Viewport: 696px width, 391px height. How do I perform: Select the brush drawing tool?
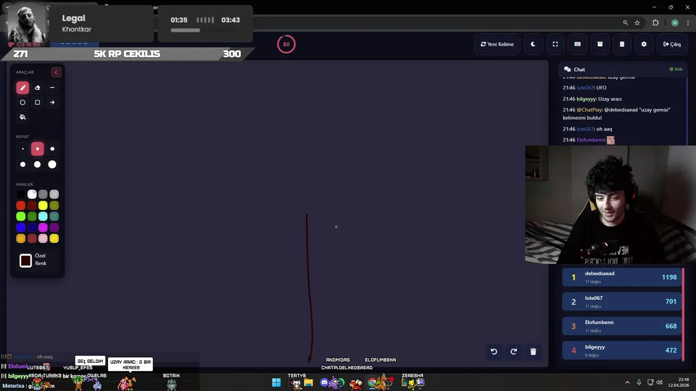(x=22, y=87)
